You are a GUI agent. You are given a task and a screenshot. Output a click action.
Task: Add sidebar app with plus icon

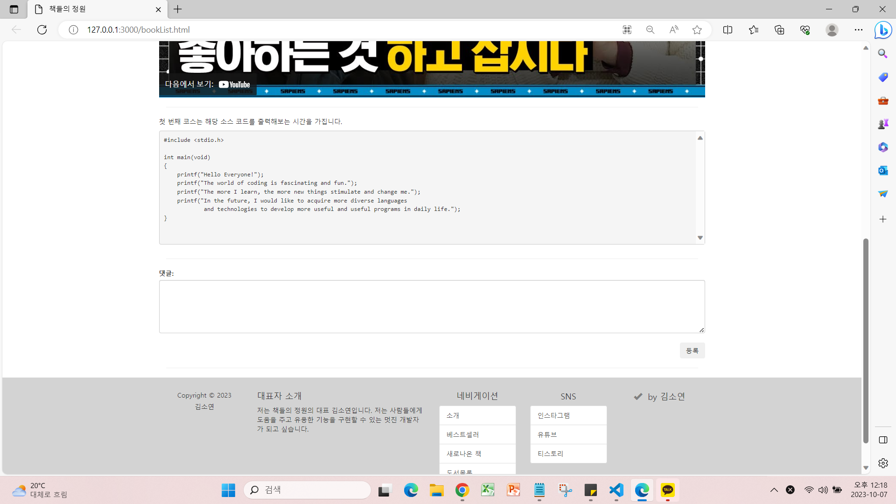[x=882, y=219]
